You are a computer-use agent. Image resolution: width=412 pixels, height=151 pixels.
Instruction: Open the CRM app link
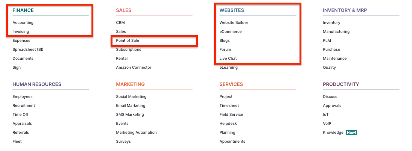[120, 22]
